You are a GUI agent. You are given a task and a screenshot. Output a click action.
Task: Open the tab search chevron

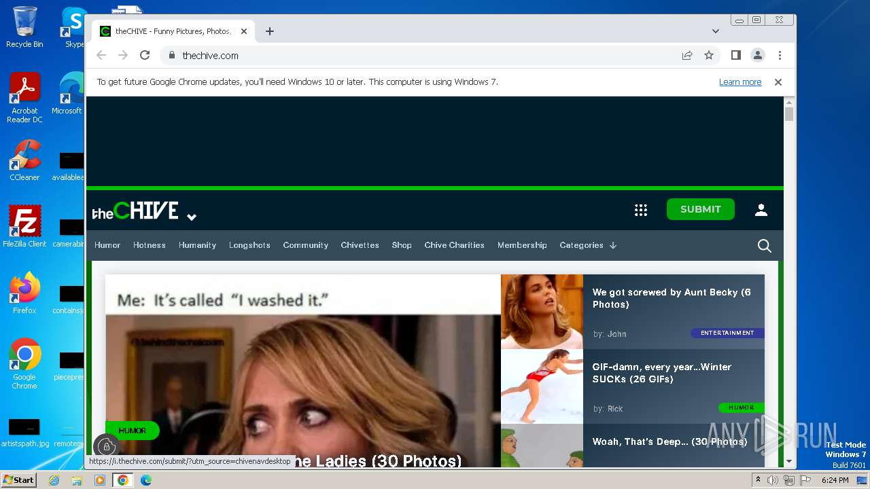coord(716,31)
